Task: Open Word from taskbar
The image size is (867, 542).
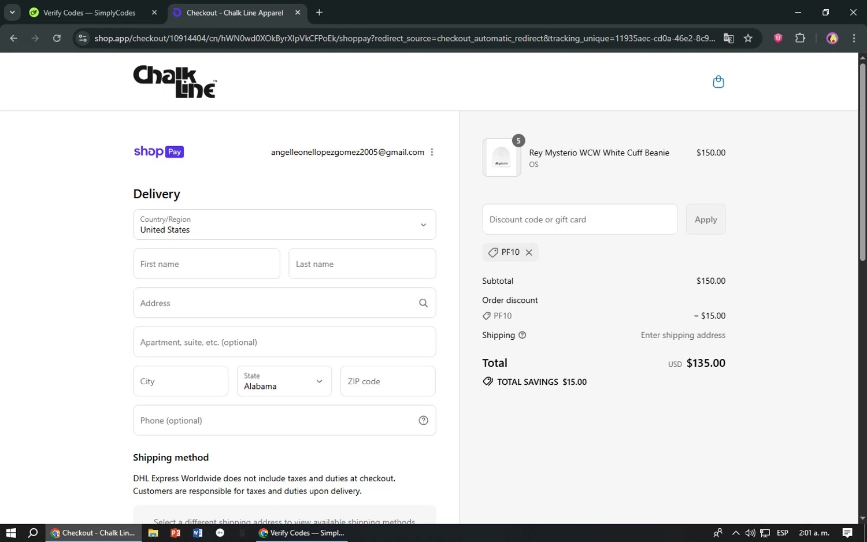Action: coord(198,533)
